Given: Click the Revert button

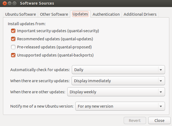Looking at the screenshot, I should click(135, 121).
